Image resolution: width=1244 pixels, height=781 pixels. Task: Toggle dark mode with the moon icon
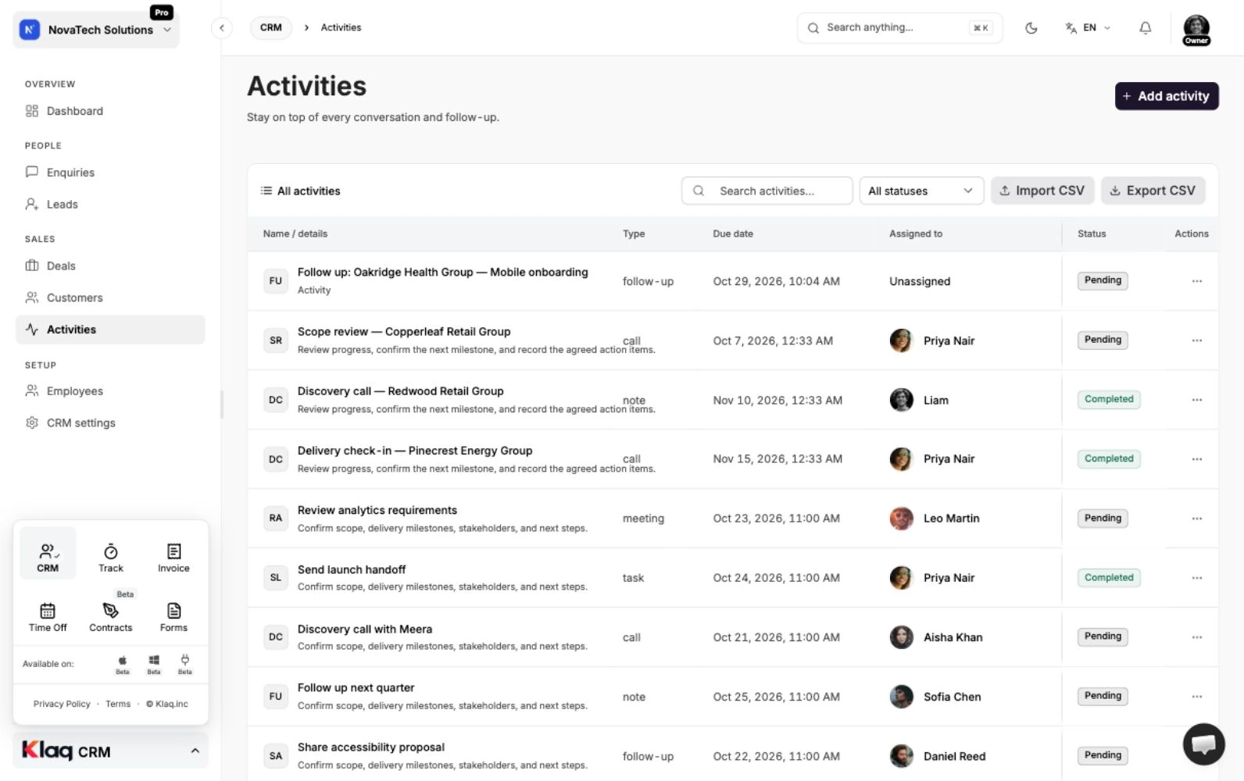click(x=1031, y=28)
